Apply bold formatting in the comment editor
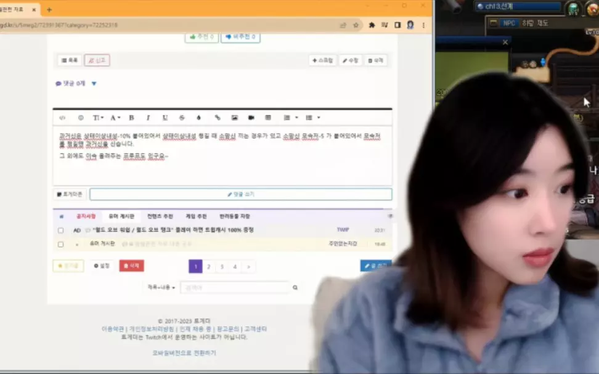 [x=131, y=118]
